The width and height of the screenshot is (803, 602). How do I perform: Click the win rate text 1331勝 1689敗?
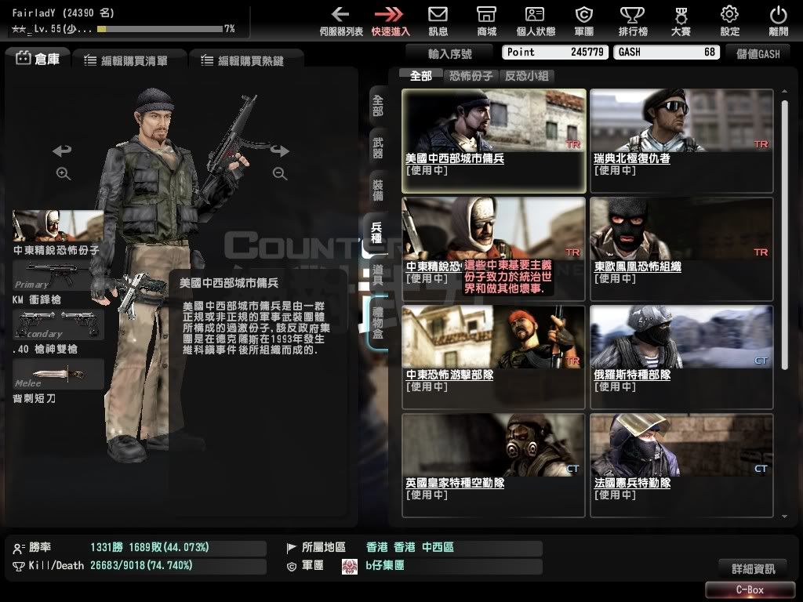coord(150,547)
